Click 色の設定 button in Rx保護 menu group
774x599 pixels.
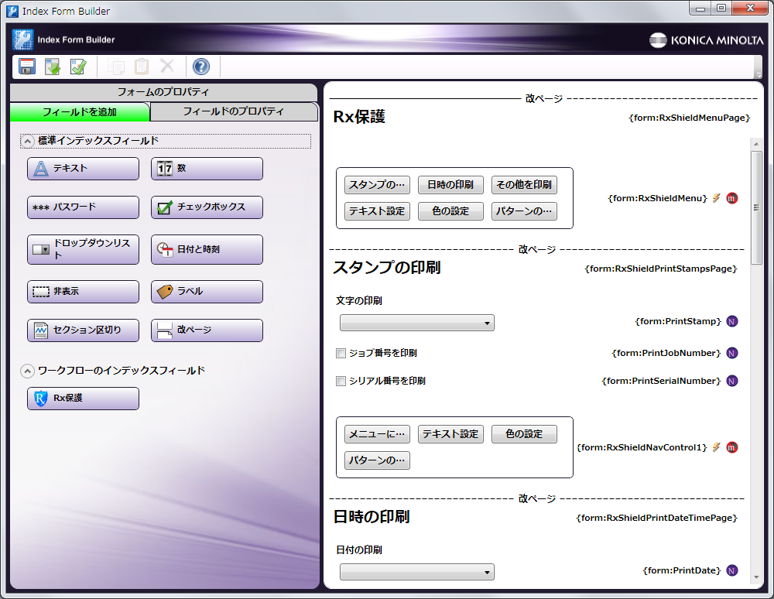tap(450, 211)
